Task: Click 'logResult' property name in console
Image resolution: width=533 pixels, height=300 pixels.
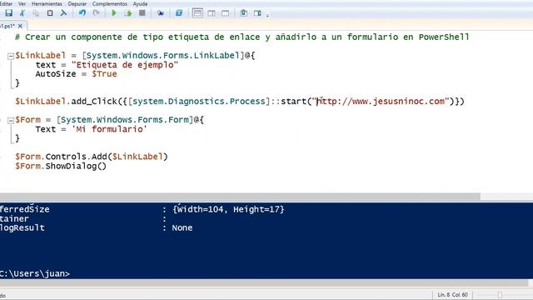Action: tap(22, 227)
